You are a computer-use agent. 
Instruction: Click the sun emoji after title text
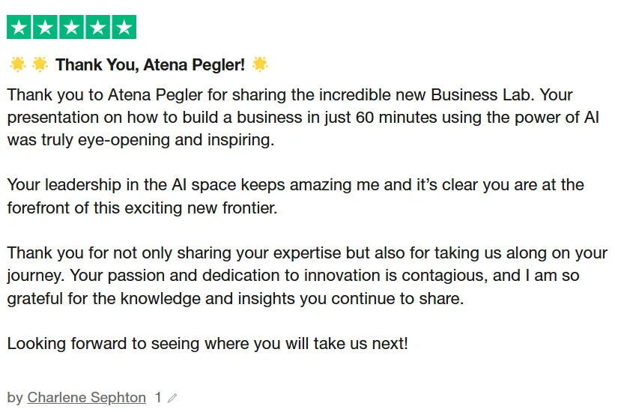260,64
